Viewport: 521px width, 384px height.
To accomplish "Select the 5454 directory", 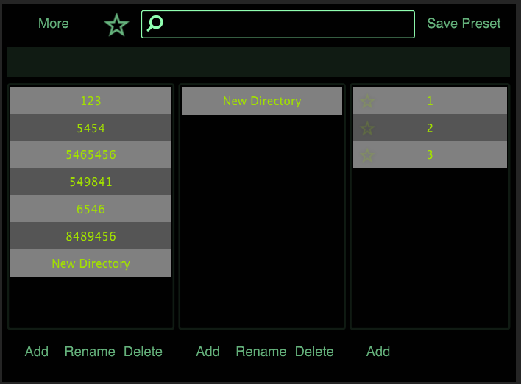I will (x=91, y=128).
